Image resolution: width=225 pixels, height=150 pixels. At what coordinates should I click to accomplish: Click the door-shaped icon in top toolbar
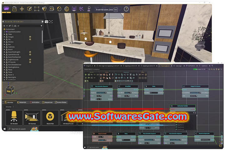click(x=52, y=9)
